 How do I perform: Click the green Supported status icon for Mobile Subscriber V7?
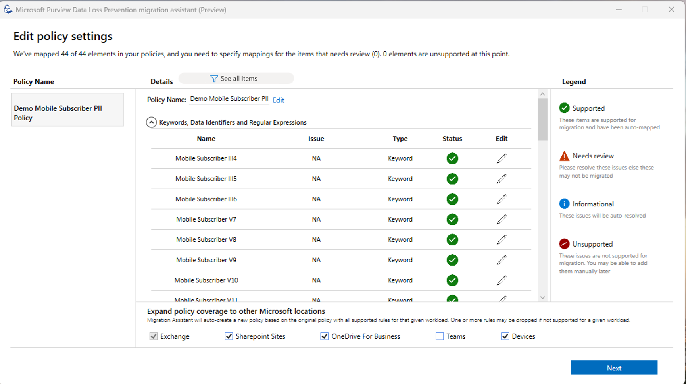452,219
